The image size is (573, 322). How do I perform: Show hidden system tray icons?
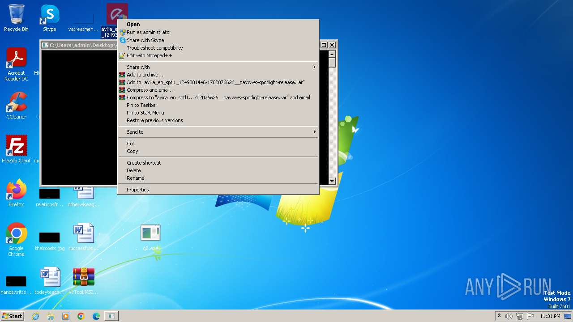499,316
